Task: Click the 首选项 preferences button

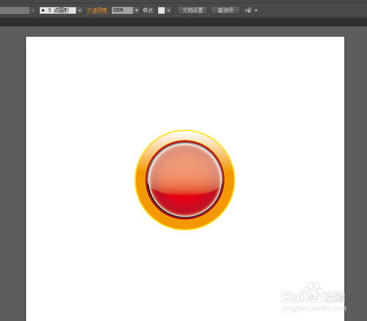Action: 225,10
